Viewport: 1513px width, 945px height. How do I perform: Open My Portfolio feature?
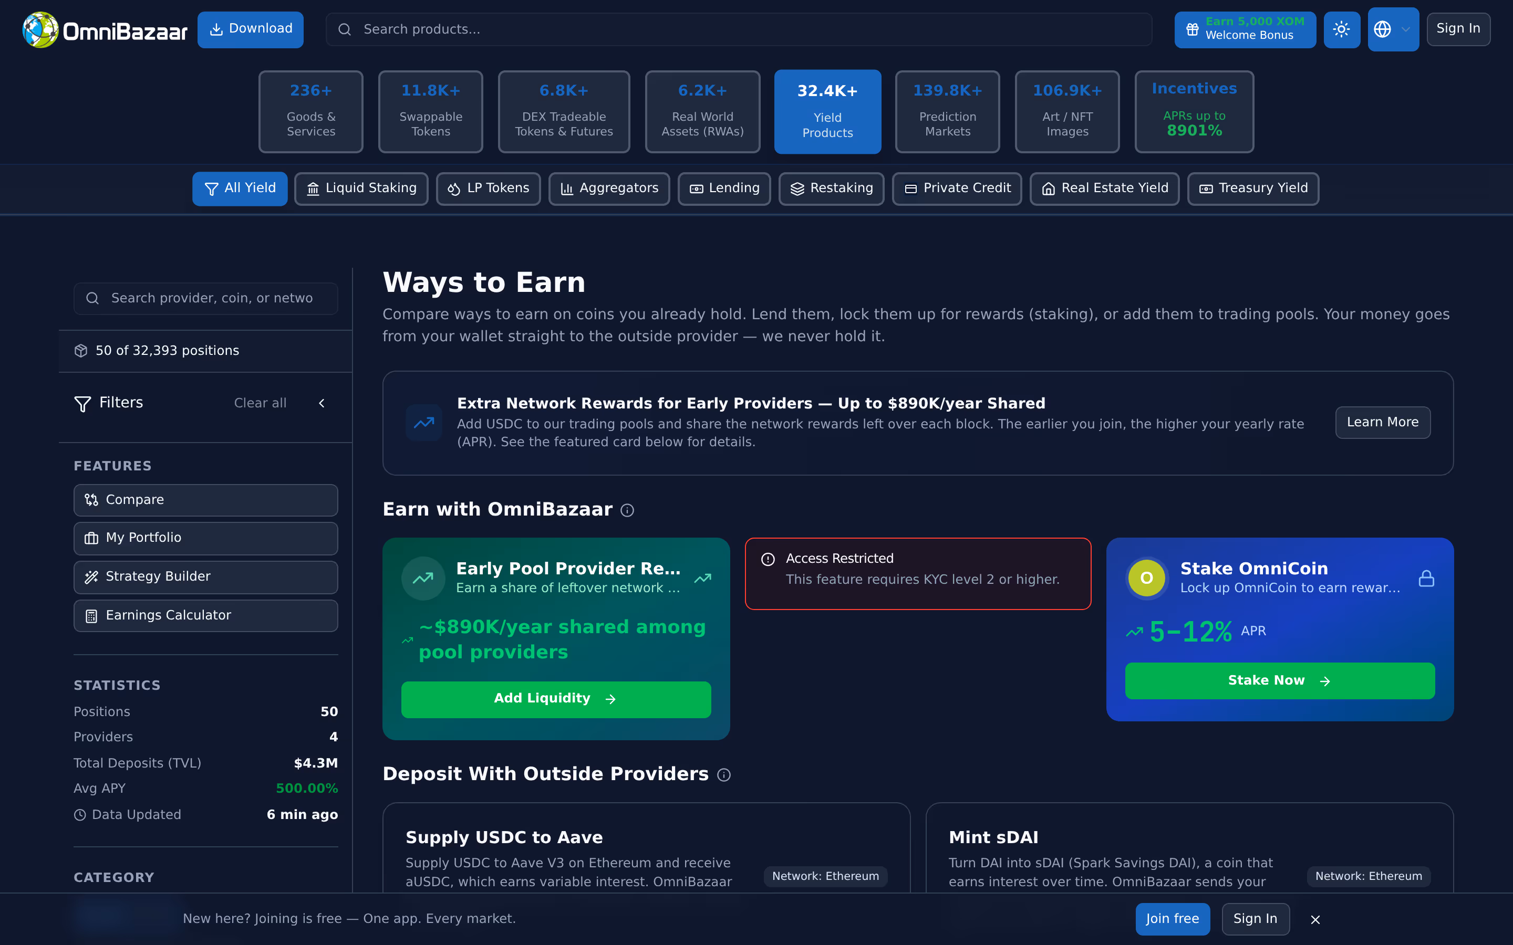tap(206, 538)
